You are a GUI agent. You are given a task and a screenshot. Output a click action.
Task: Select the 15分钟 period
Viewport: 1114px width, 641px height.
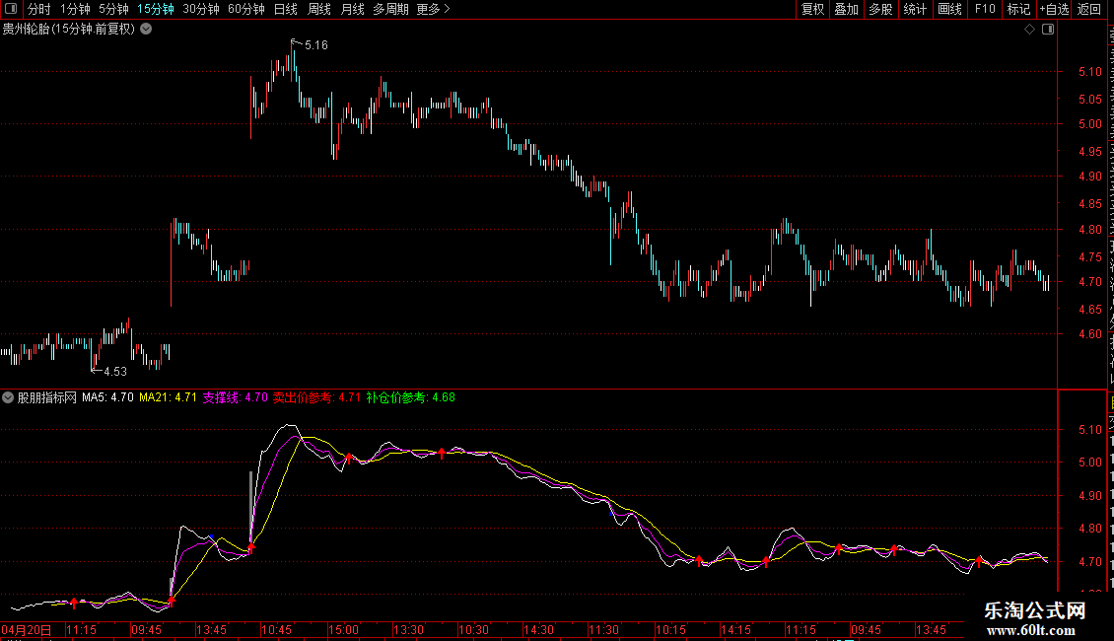(155, 9)
